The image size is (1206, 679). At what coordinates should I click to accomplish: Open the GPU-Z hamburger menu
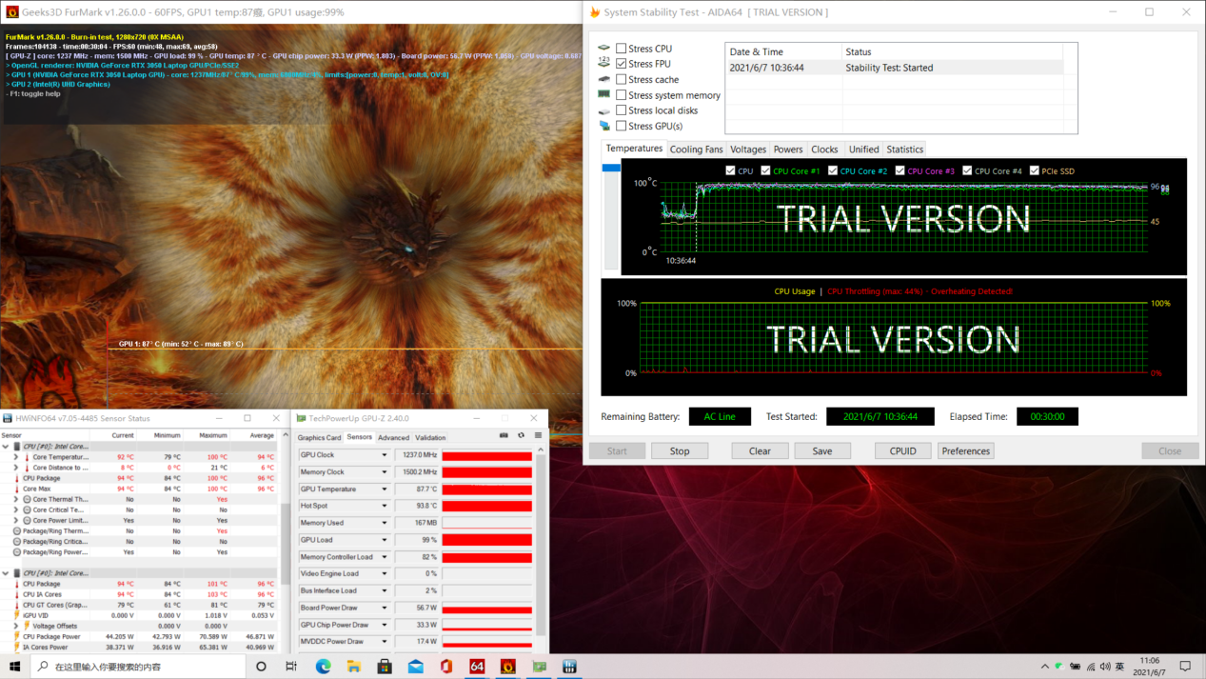(538, 436)
